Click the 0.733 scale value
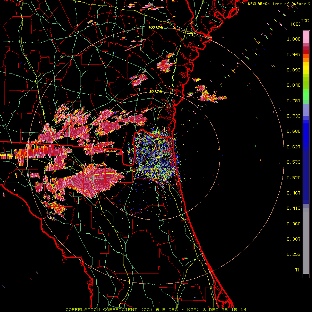312x312 pixels. (x=294, y=116)
